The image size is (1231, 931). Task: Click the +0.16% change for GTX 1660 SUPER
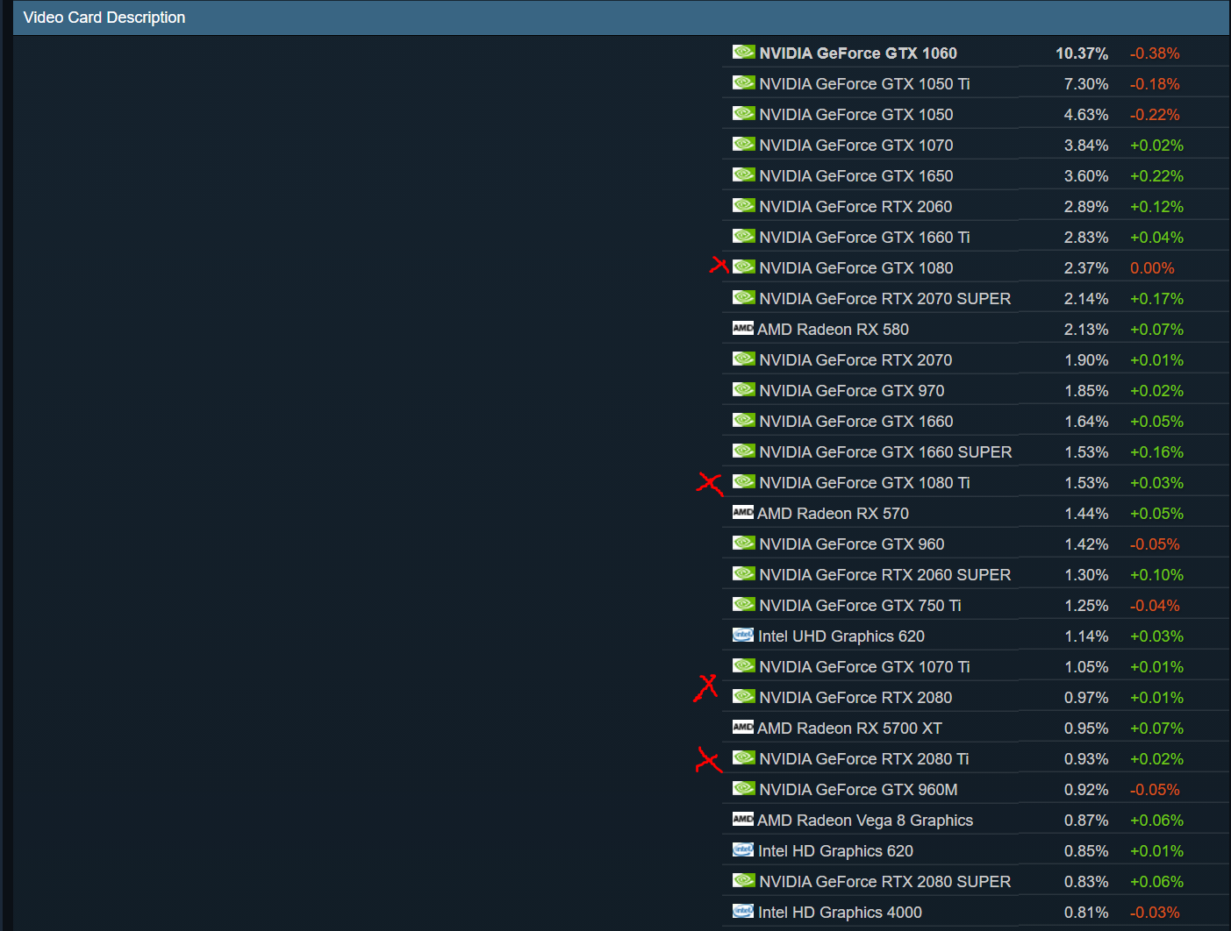(1156, 452)
